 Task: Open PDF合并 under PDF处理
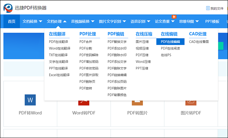86,42
